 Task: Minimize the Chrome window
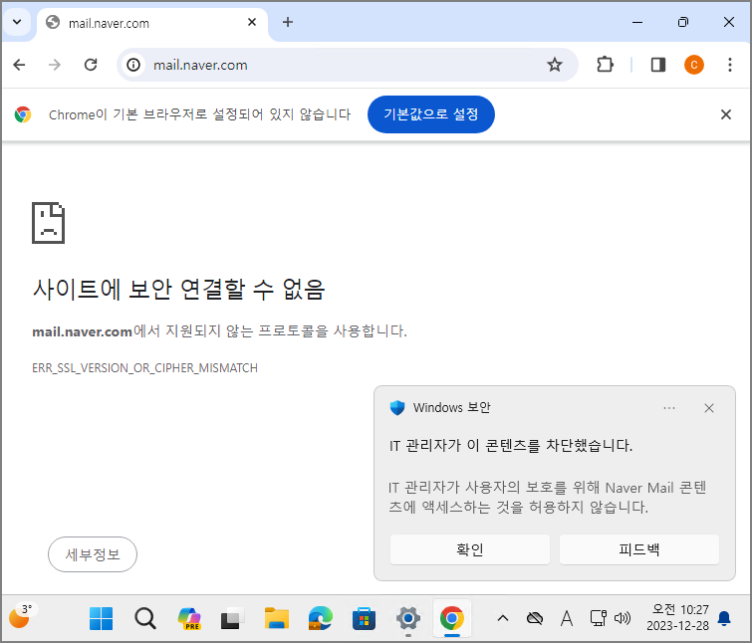click(636, 22)
